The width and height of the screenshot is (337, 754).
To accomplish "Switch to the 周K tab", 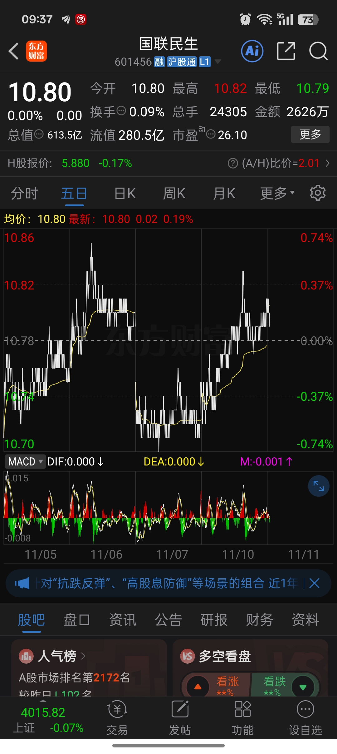I will [x=174, y=193].
